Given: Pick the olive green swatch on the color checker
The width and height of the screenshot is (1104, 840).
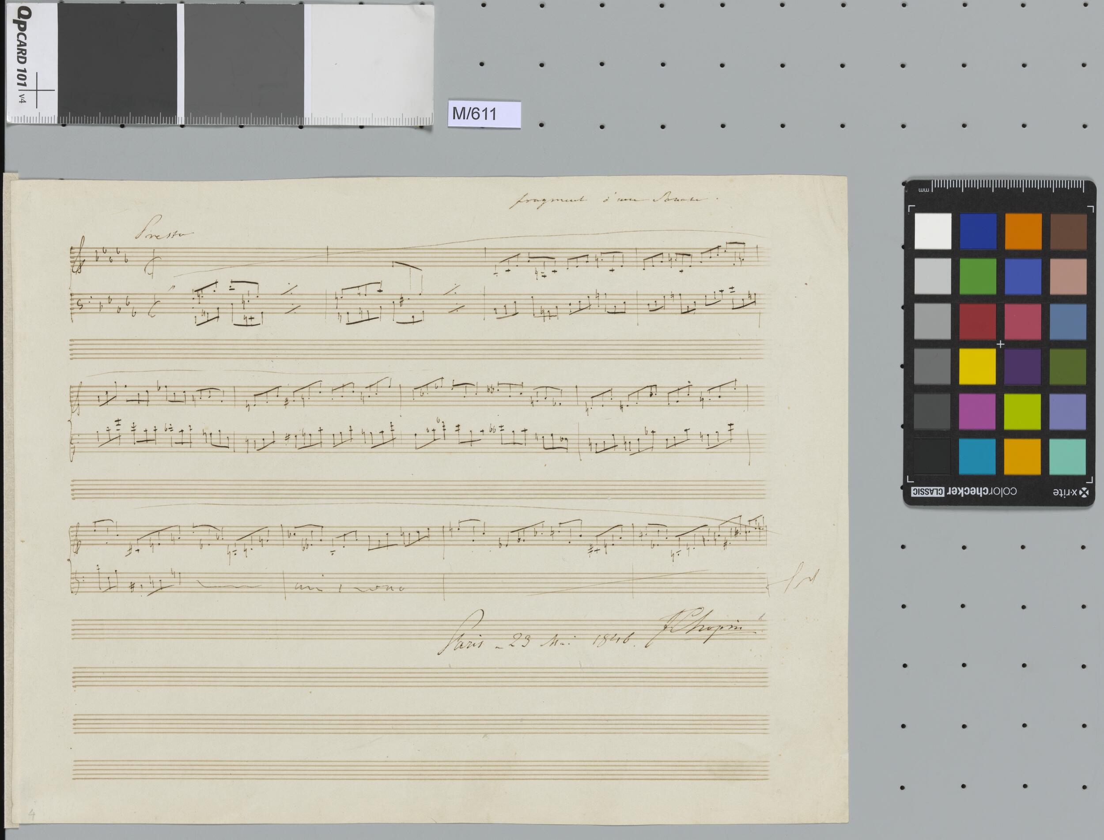Looking at the screenshot, I should pos(1068,367).
